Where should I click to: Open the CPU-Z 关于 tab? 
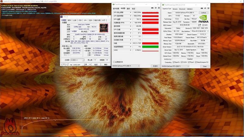[x=104, y=20]
